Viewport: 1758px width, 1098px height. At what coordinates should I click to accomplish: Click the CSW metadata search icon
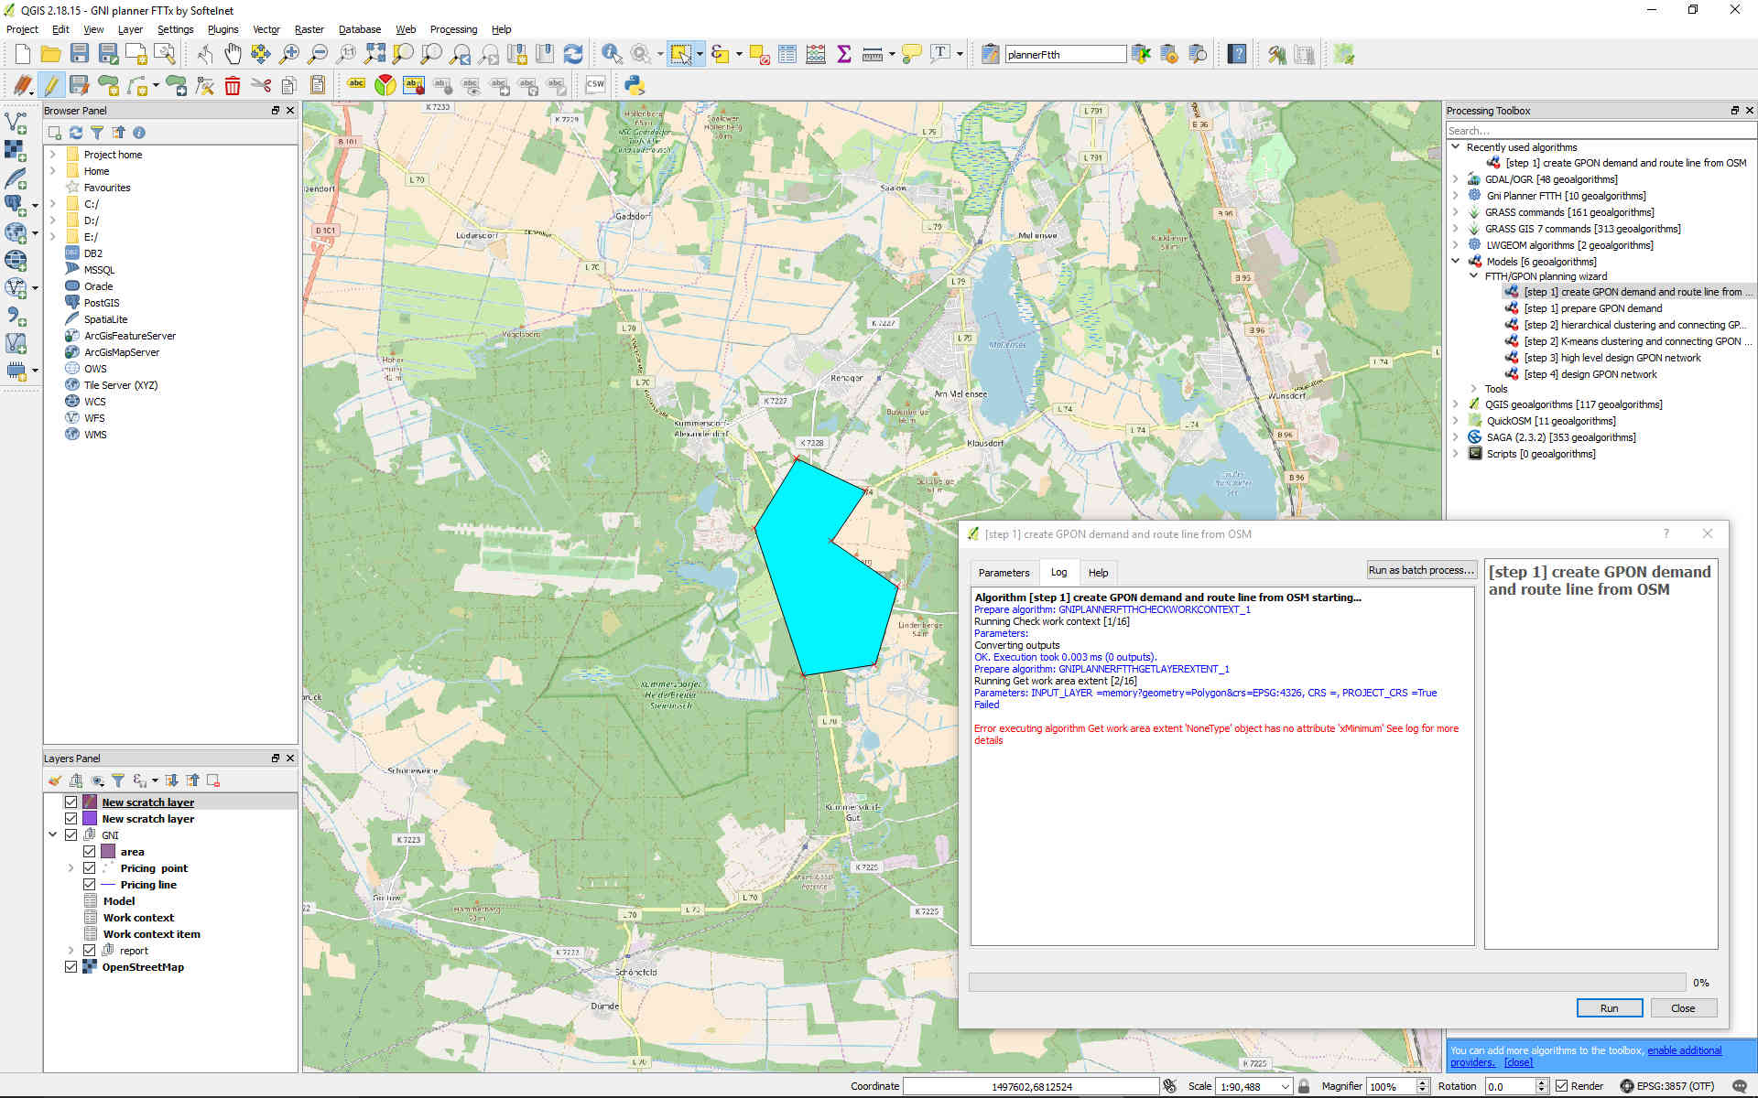point(595,85)
